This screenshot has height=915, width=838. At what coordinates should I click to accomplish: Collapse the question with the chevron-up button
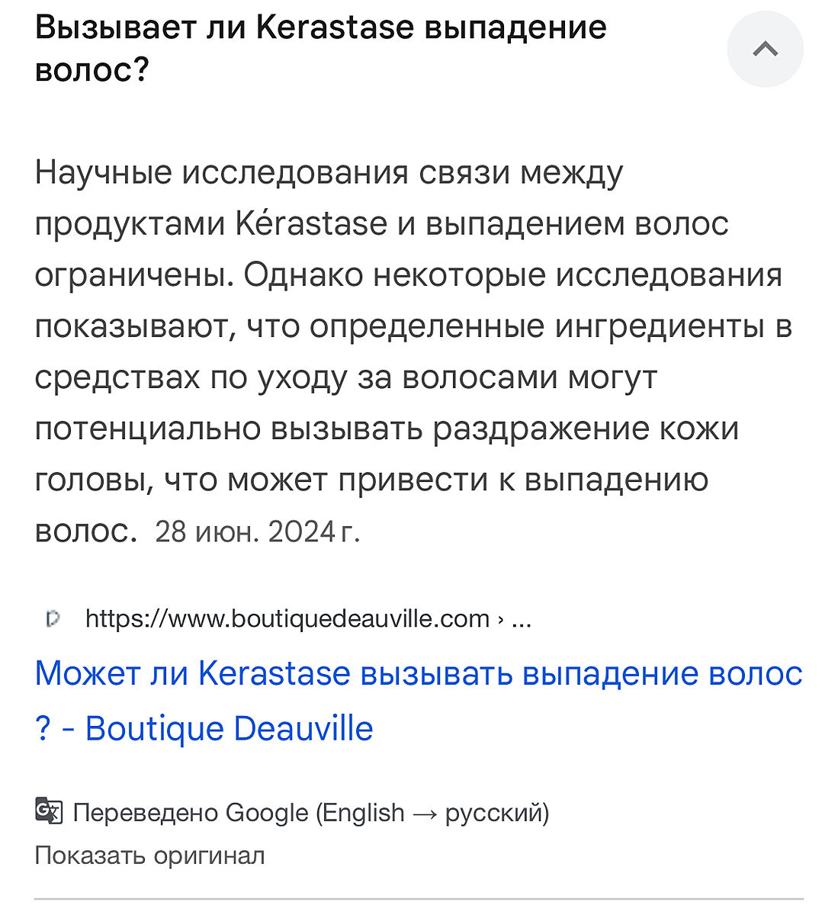(765, 50)
